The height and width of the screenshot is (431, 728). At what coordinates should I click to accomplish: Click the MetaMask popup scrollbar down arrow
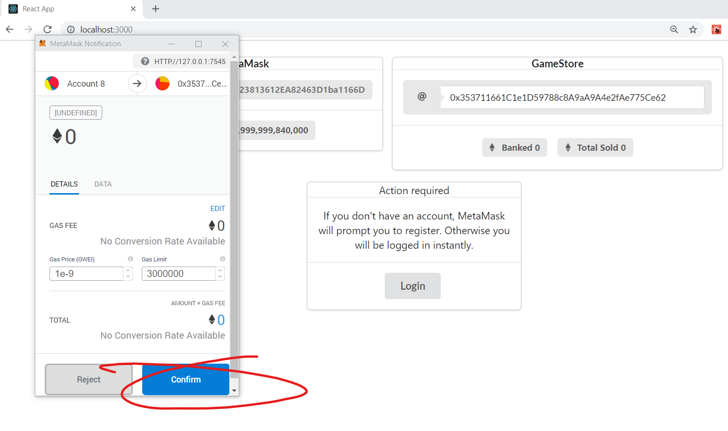click(x=234, y=391)
